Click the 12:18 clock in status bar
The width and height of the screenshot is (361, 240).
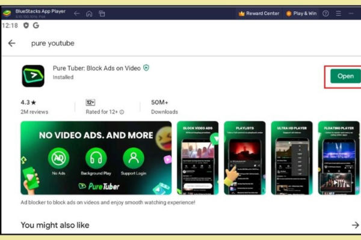(x=10, y=25)
